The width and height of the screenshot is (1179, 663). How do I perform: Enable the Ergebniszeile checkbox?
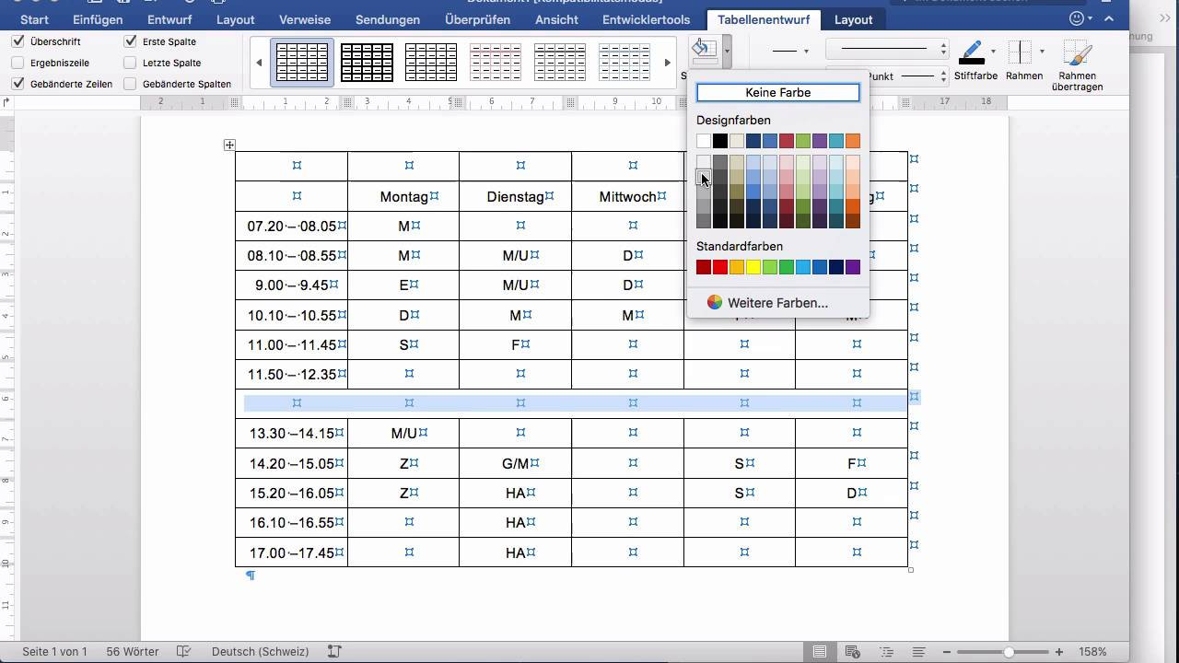[x=18, y=63]
